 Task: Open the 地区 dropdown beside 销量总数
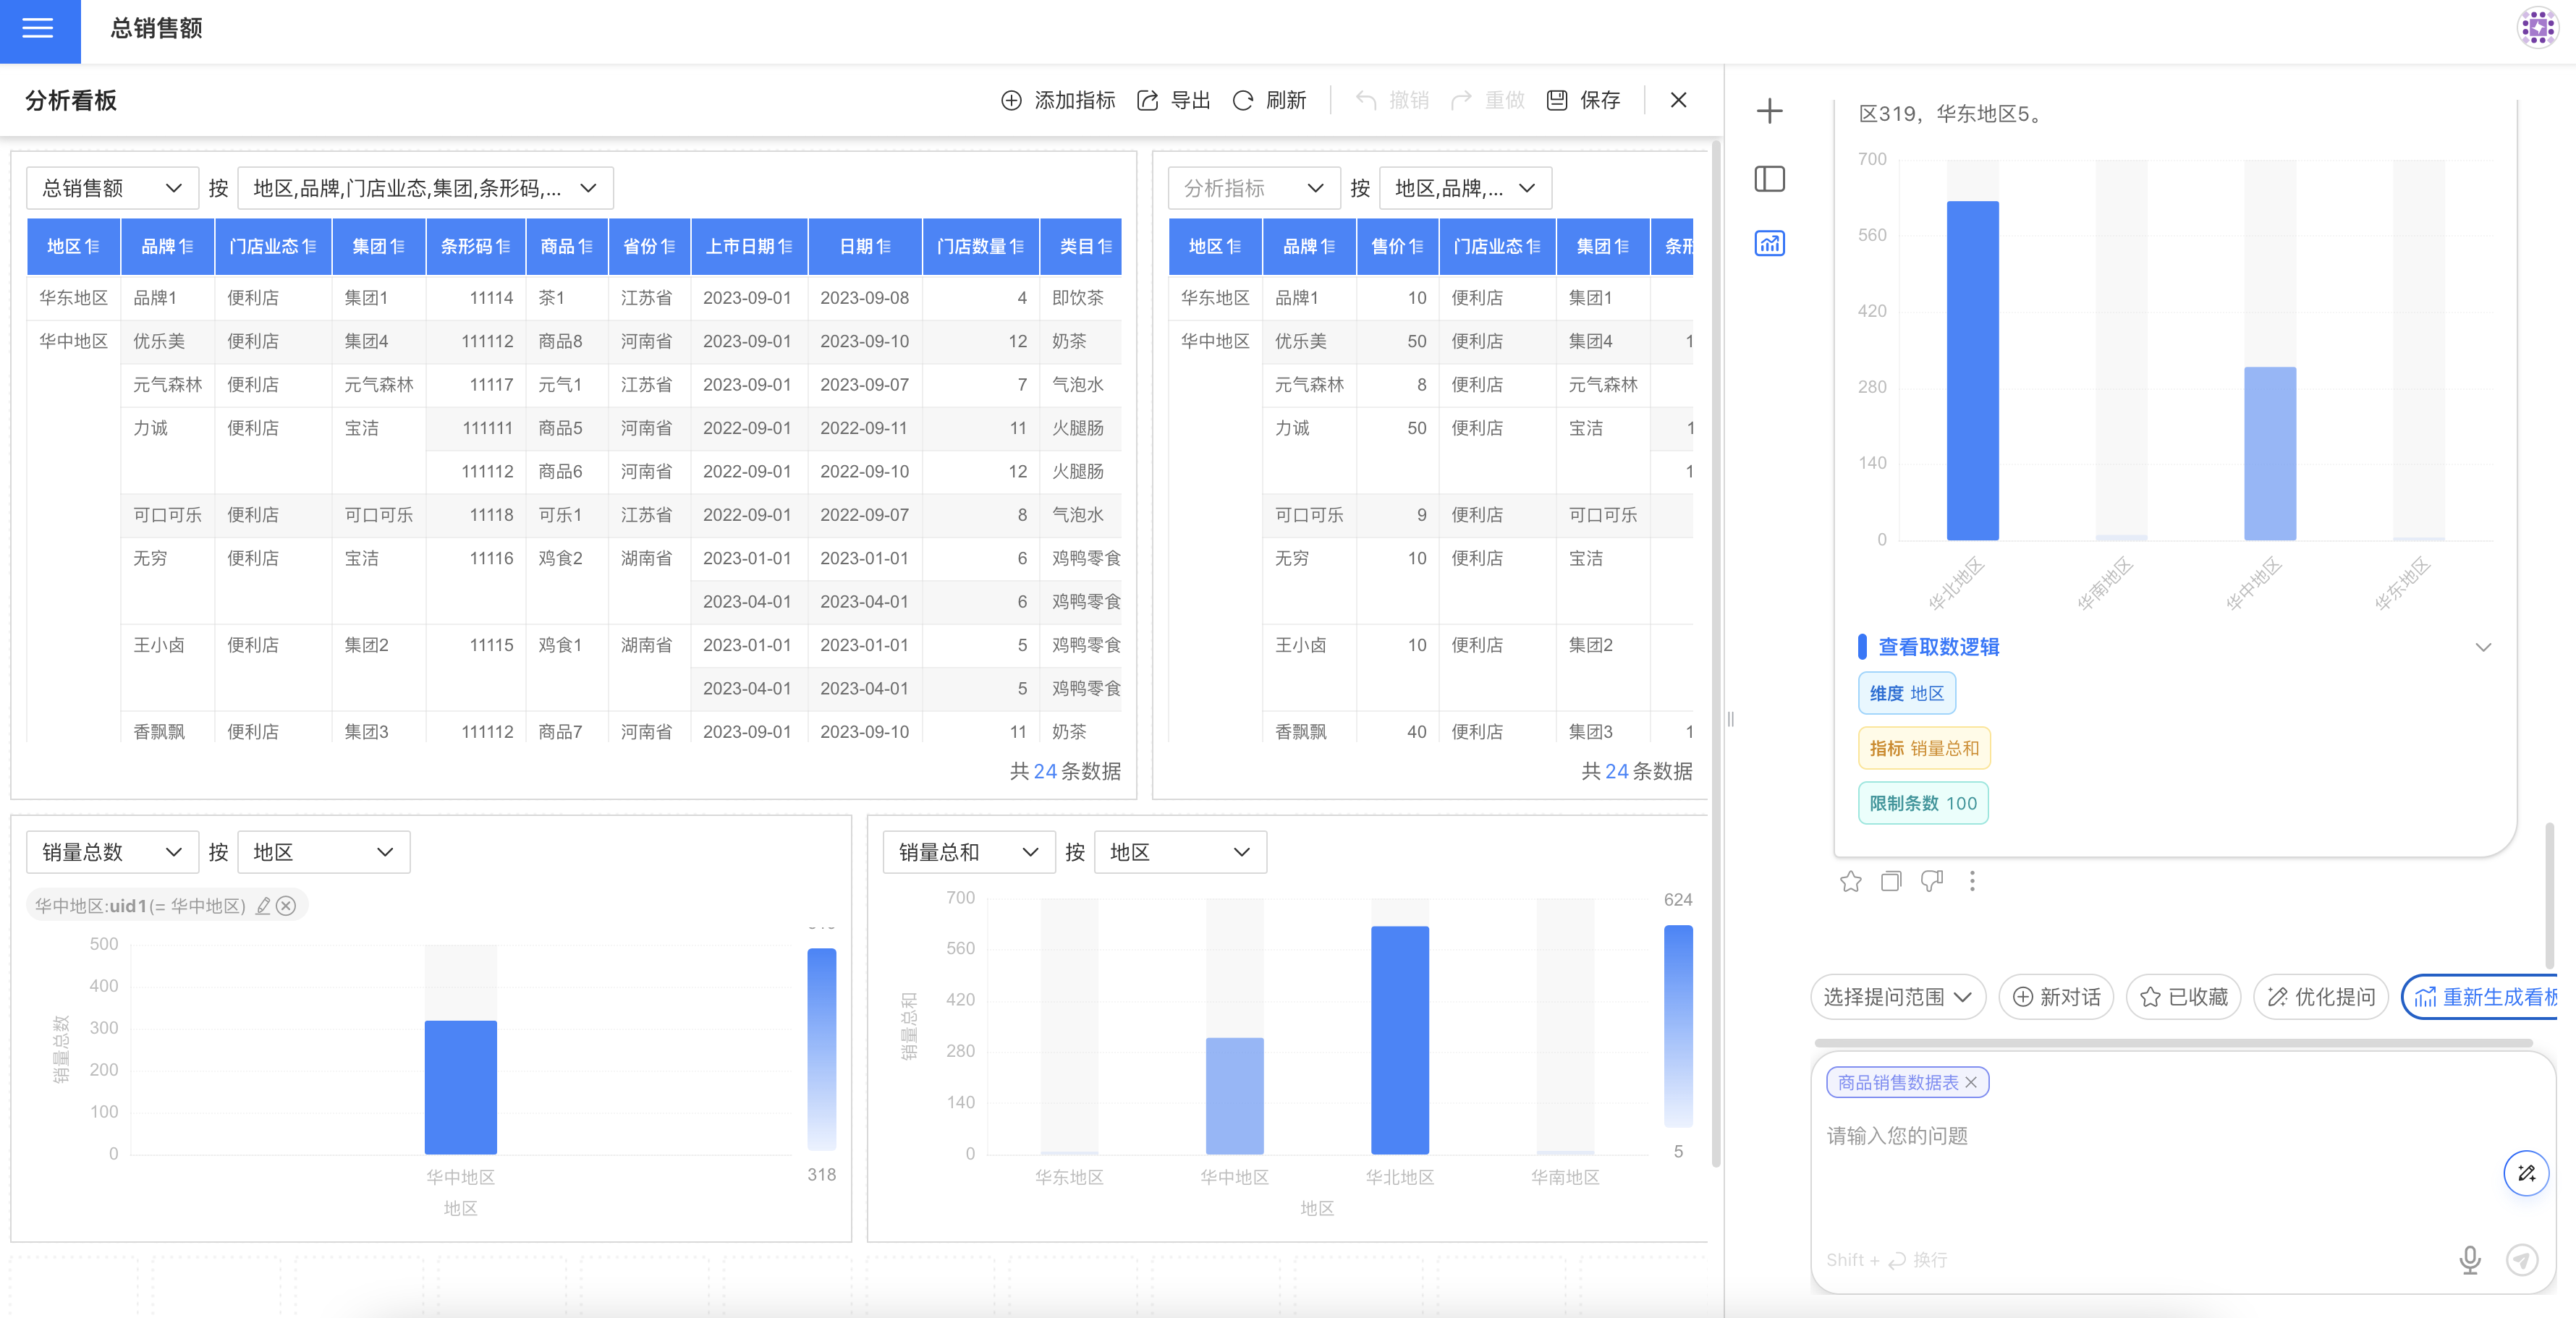click(x=324, y=852)
